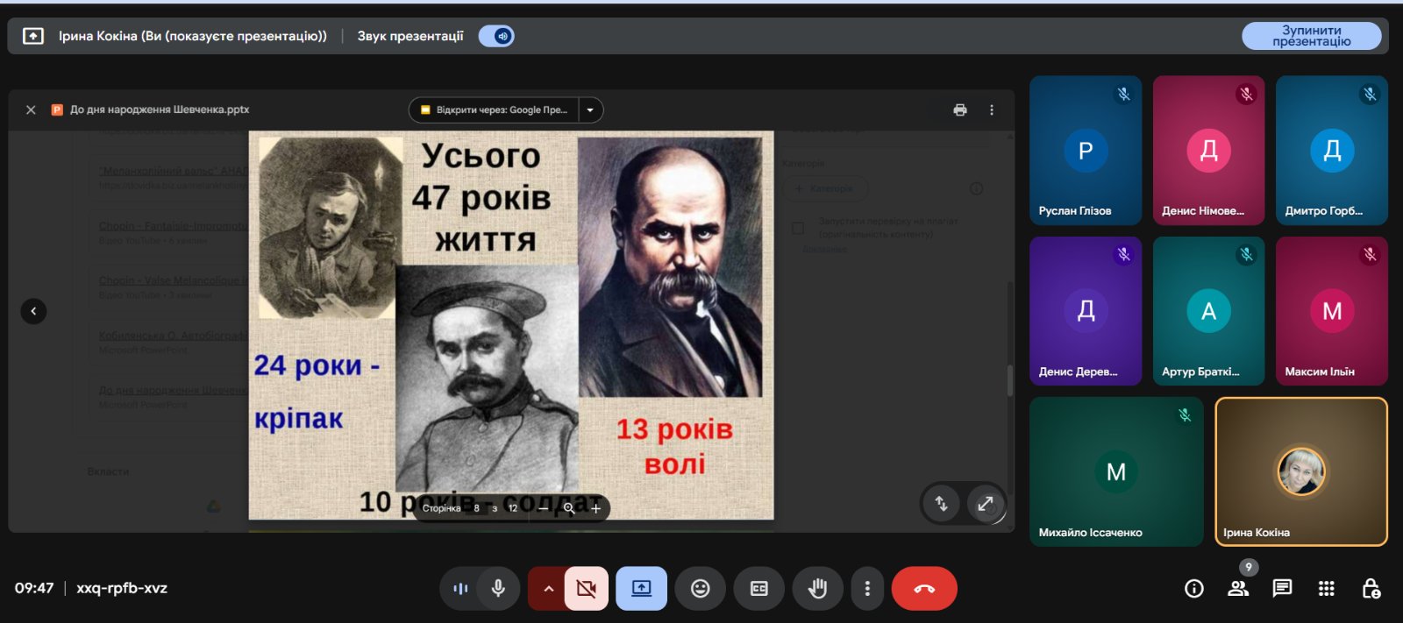Viewport: 1403px width, 623px height.
Task: Toggle presentation audio switch
Action: (497, 36)
